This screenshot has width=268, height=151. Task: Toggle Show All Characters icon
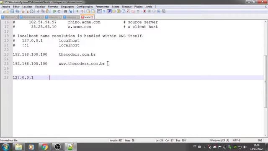click(104, 11)
